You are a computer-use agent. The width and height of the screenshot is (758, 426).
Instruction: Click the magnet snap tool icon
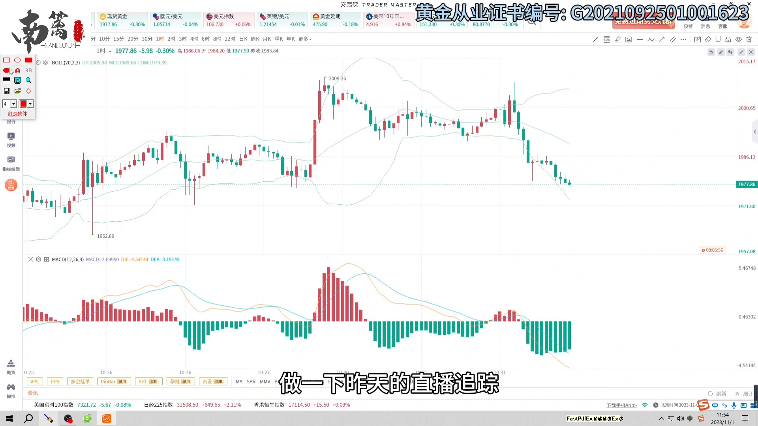pos(718,39)
